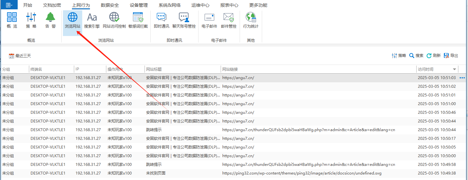Click the 导出 export button
468x180 pixels.
(451, 56)
